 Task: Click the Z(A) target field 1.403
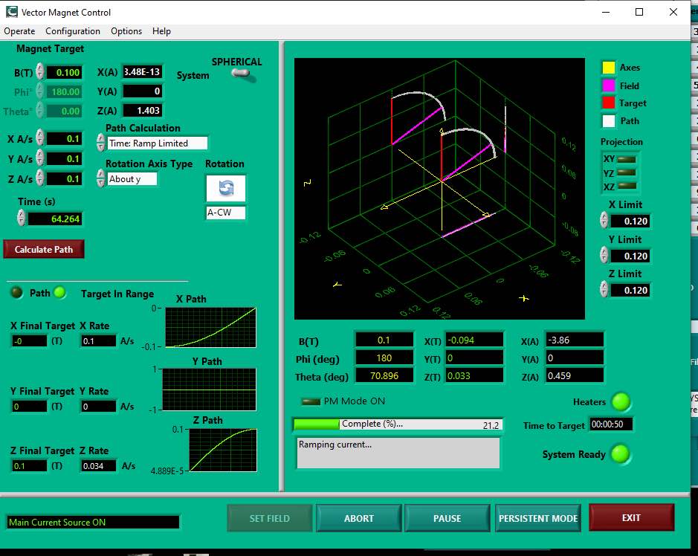pyautogui.click(x=142, y=111)
